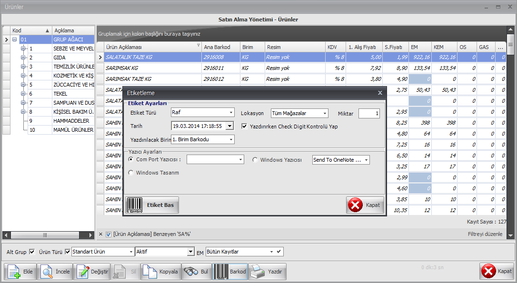The width and height of the screenshot is (517, 283).
Task: Click the Kopyala copy documents button
Action: pyautogui.click(x=160, y=272)
